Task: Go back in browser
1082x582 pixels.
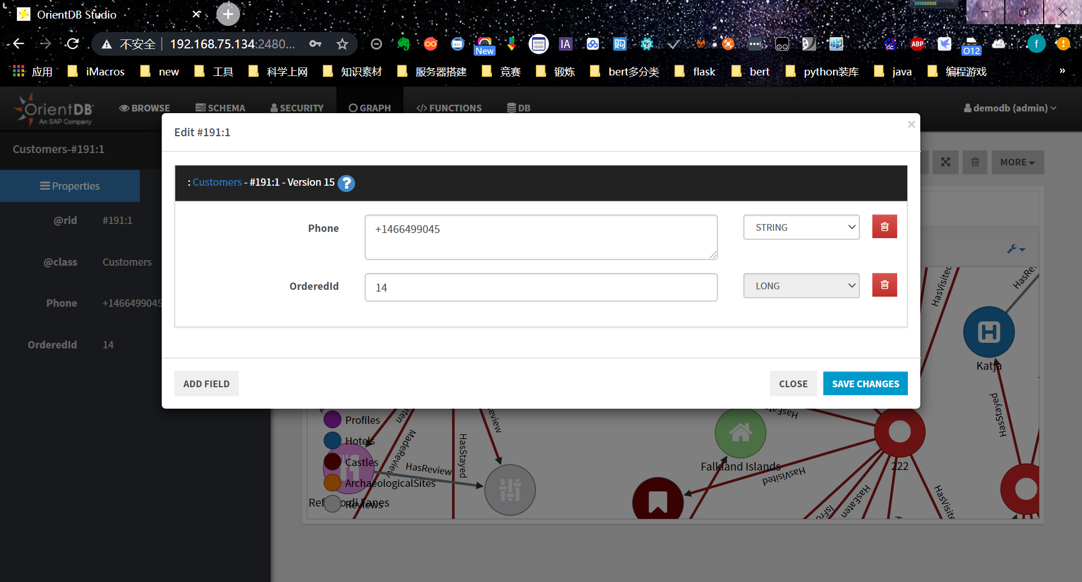Action: click(19, 44)
